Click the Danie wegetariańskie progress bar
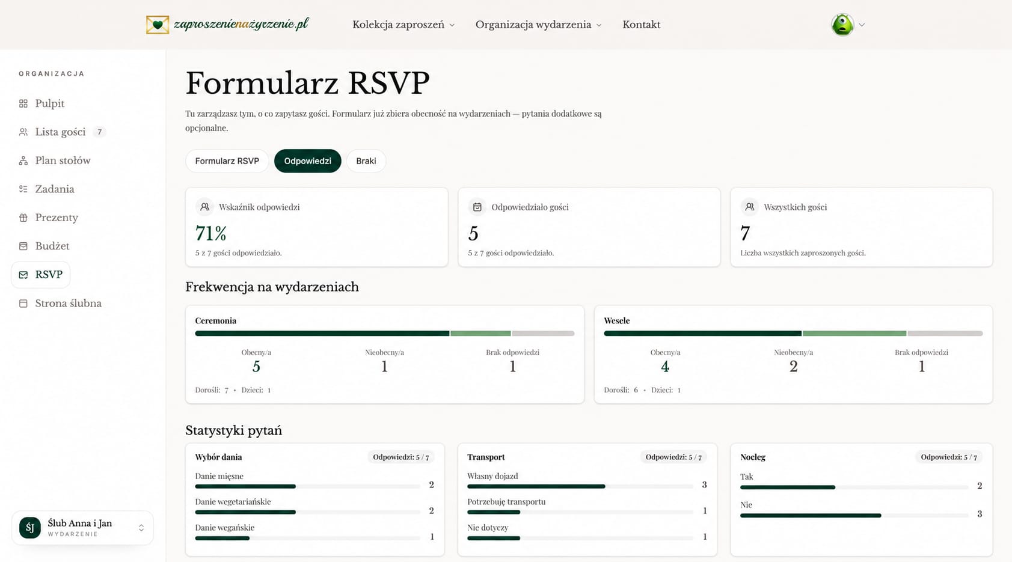This screenshot has height=562, width=1012. coord(307,512)
